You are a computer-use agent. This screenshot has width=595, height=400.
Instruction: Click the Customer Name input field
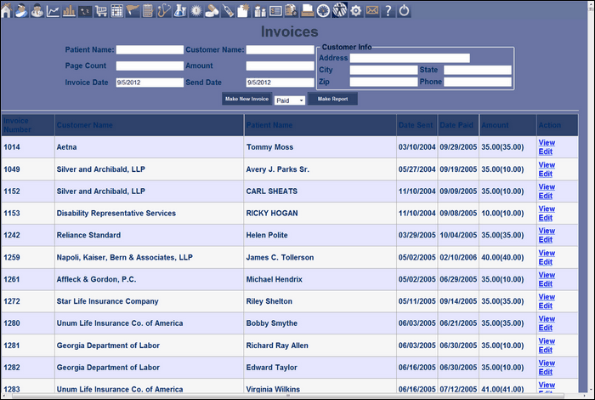pos(280,49)
